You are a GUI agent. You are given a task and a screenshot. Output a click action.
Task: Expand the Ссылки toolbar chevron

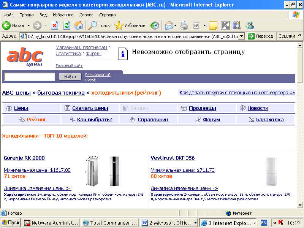click(300, 35)
